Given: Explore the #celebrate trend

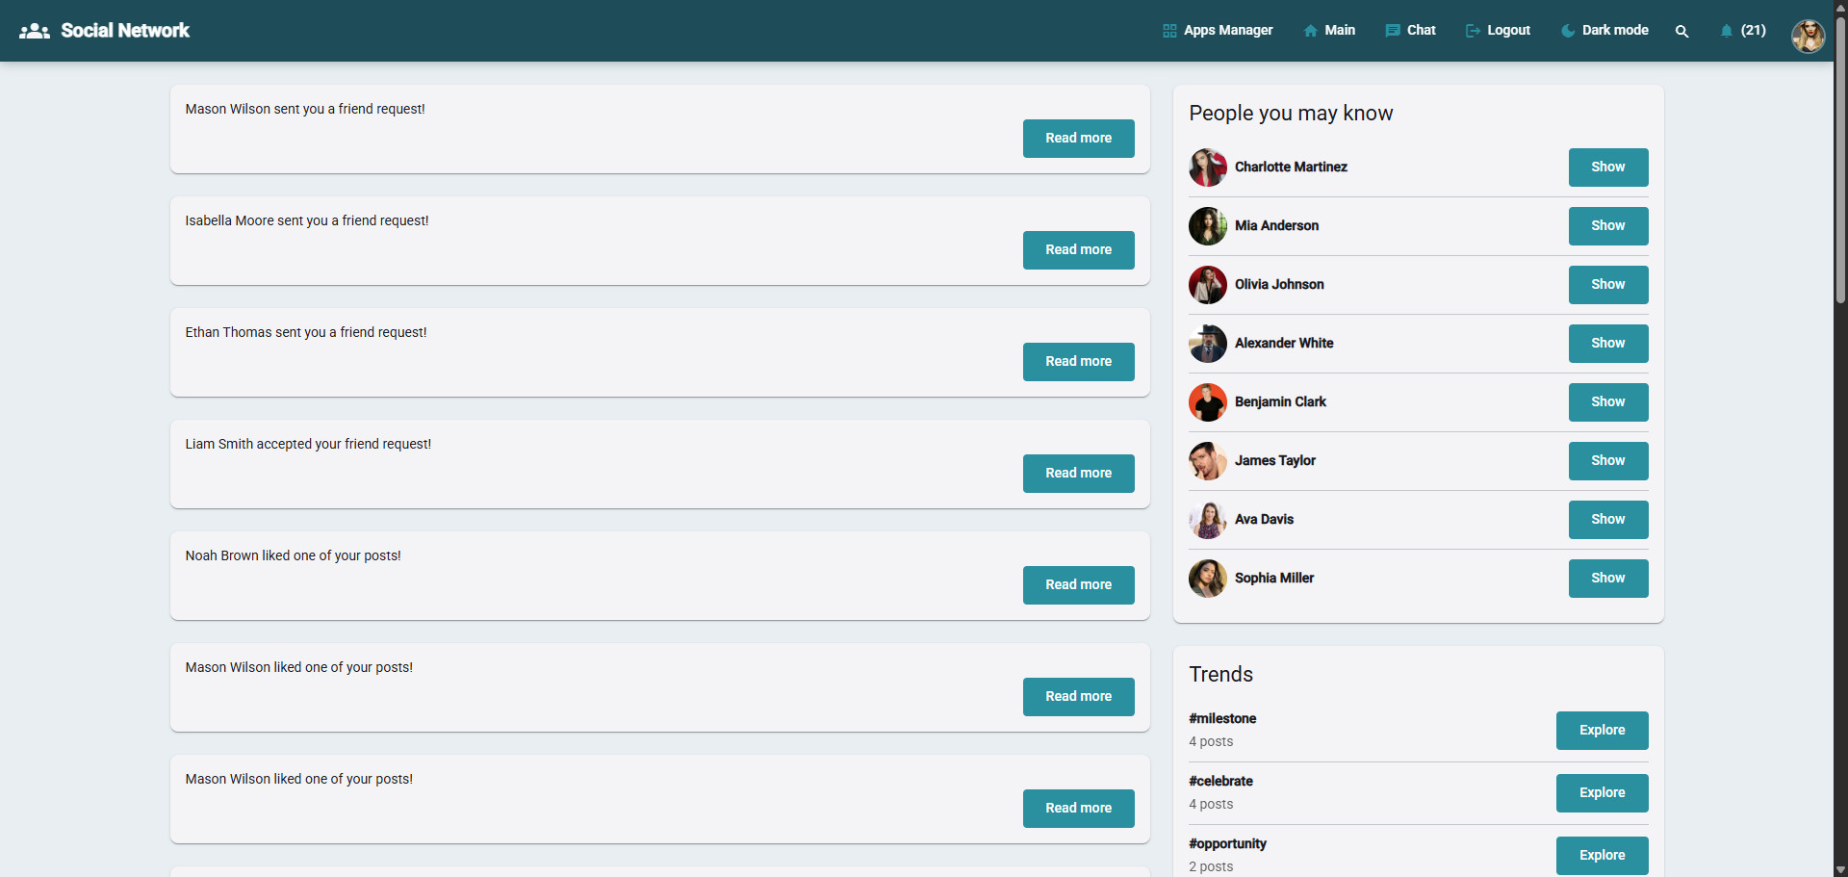Looking at the screenshot, I should (x=1603, y=793).
